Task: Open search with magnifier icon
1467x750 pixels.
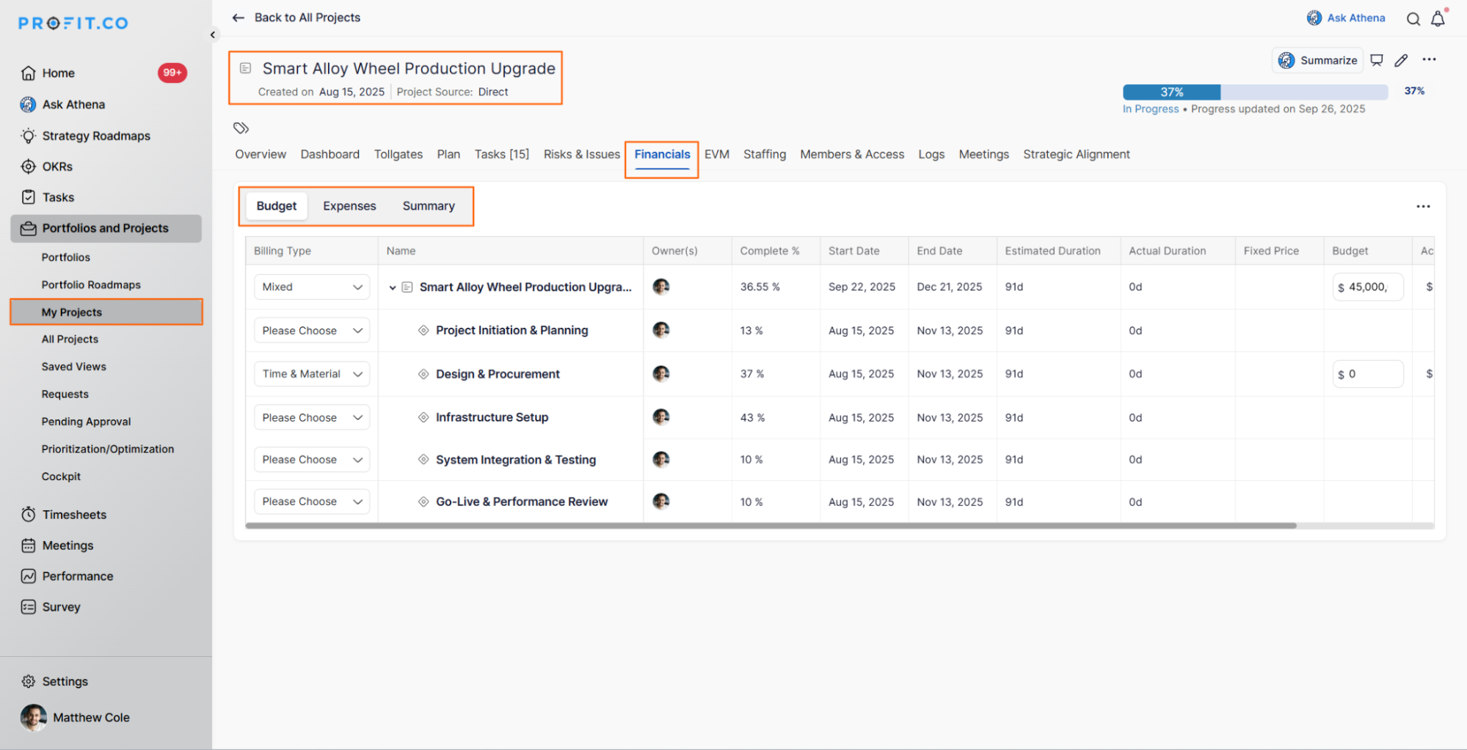Action: 1413,19
